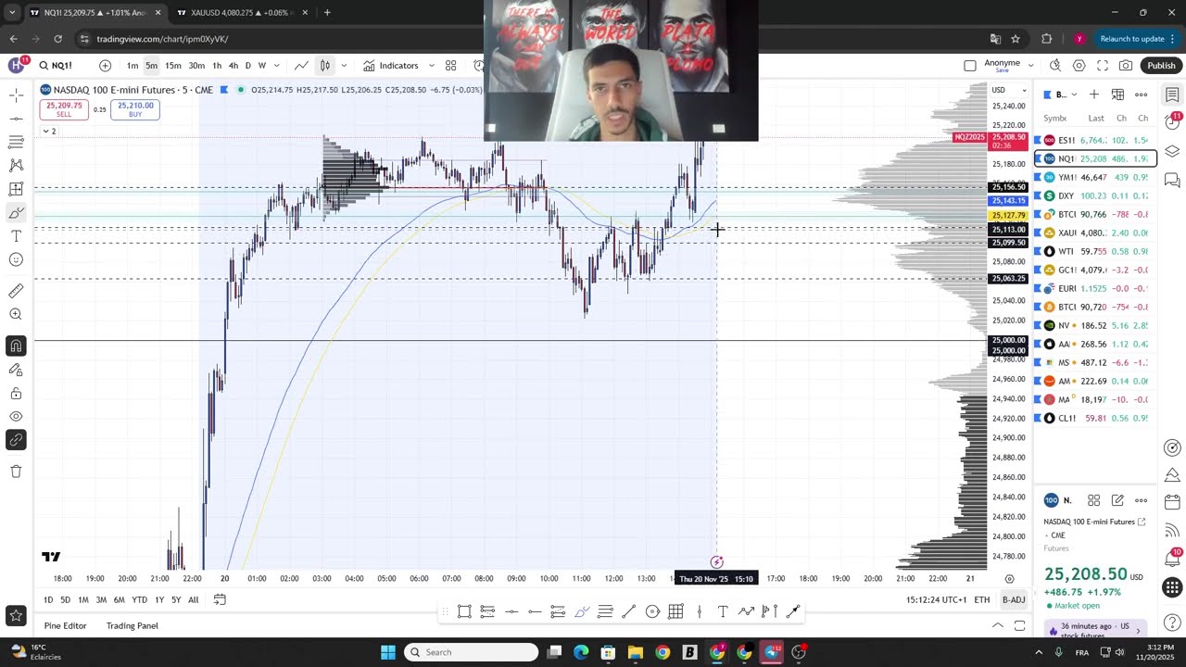Open the quick search icon
Viewport: 1186px width, 667px height.
1055,66
